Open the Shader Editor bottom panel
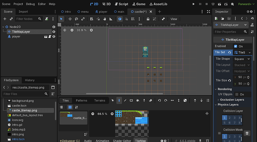The width and height of the screenshot is (257, 142). point(122,141)
